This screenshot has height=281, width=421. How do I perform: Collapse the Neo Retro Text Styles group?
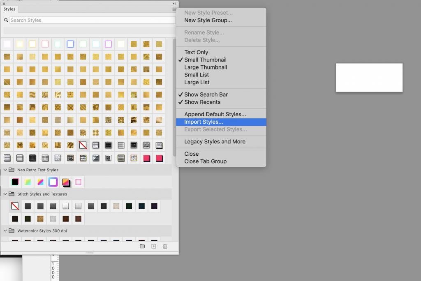pos(5,170)
